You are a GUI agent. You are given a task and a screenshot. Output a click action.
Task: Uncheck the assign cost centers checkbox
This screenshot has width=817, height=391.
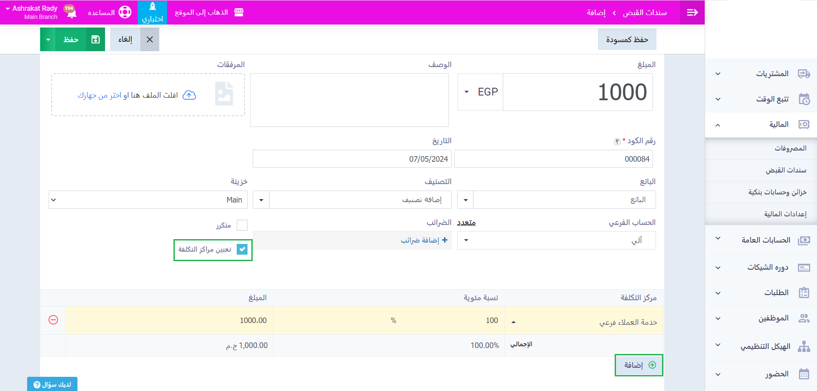(x=242, y=249)
